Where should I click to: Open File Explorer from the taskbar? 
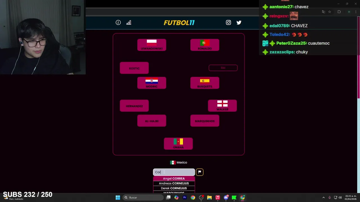209,198
